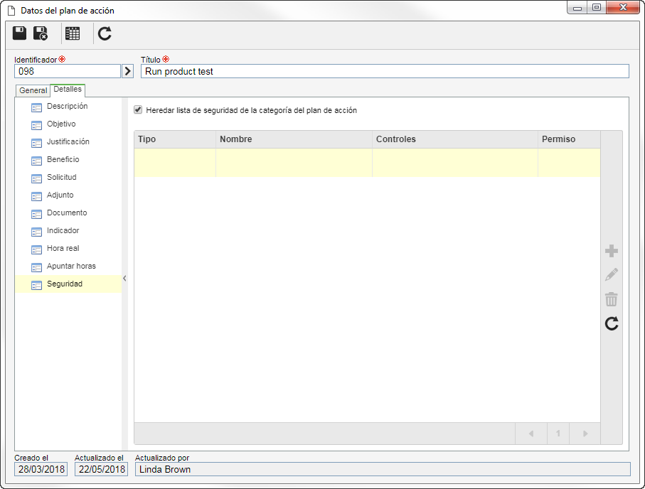Click the Descripción form icon
645x489 pixels.
tap(36, 108)
